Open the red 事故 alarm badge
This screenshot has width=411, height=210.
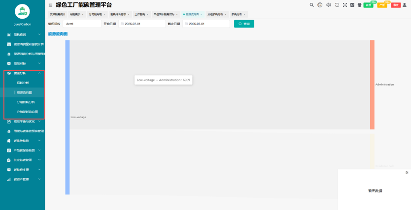tap(396, 5)
